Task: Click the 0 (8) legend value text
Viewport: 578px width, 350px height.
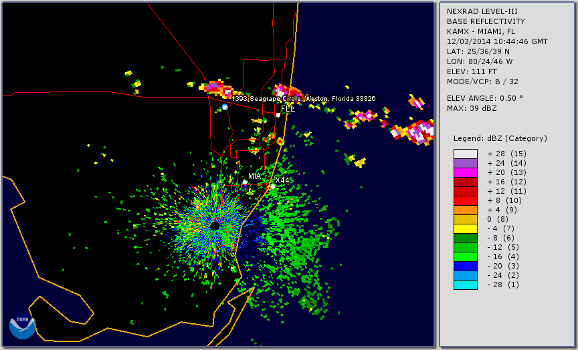Action: point(498,219)
